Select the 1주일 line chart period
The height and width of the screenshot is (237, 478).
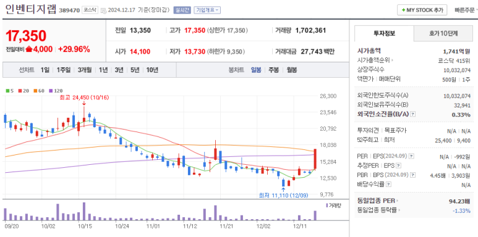pyautogui.click(x=64, y=70)
